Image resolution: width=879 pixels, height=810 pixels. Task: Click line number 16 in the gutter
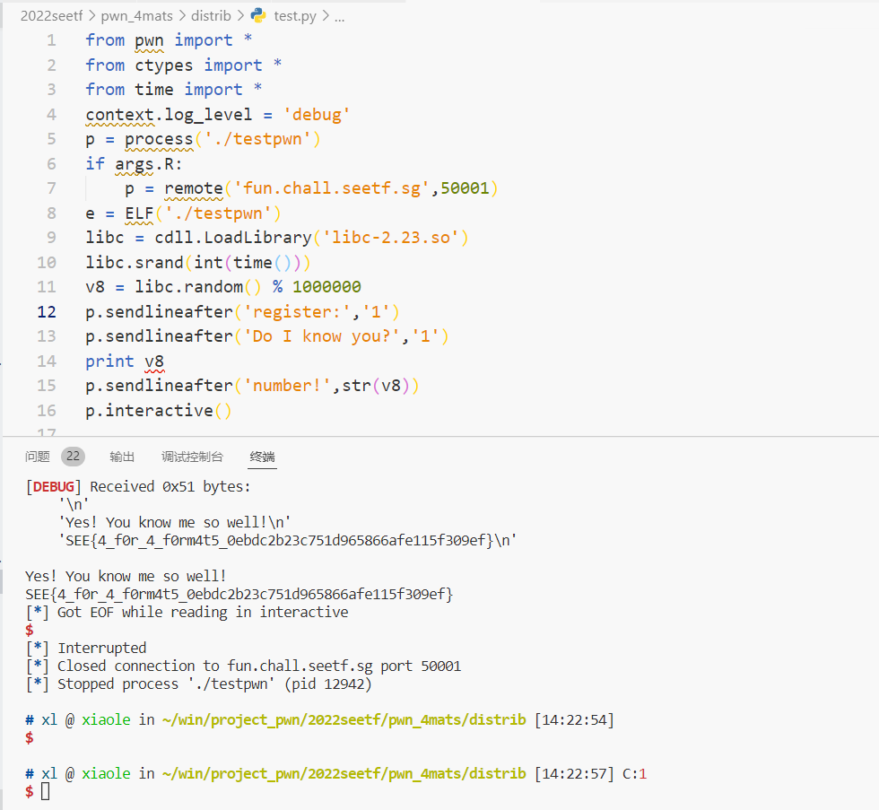pyautogui.click(x=47, y=410)
